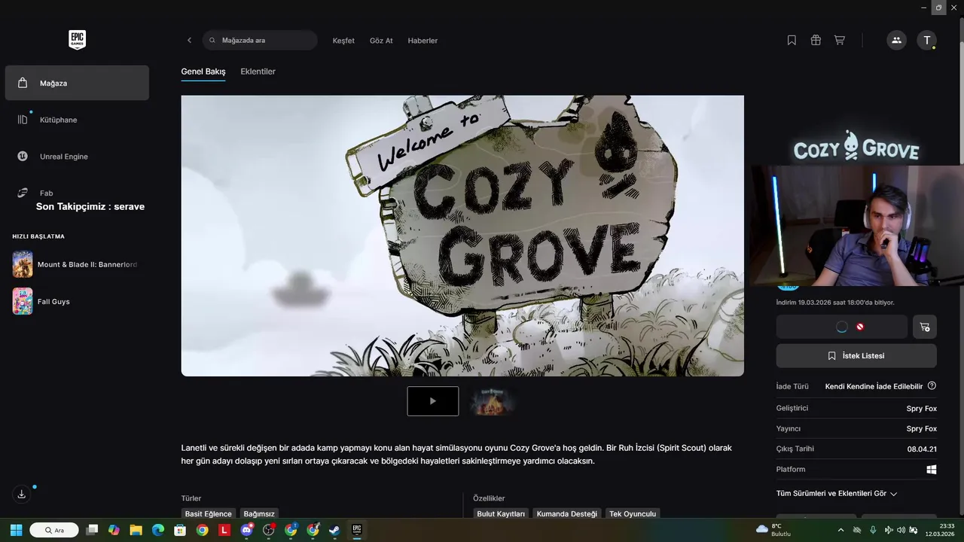
Task: Add game to İstek Listesi
Action: point(856,356)
